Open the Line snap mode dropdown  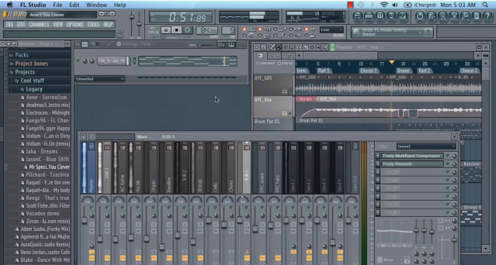[332, 30]
